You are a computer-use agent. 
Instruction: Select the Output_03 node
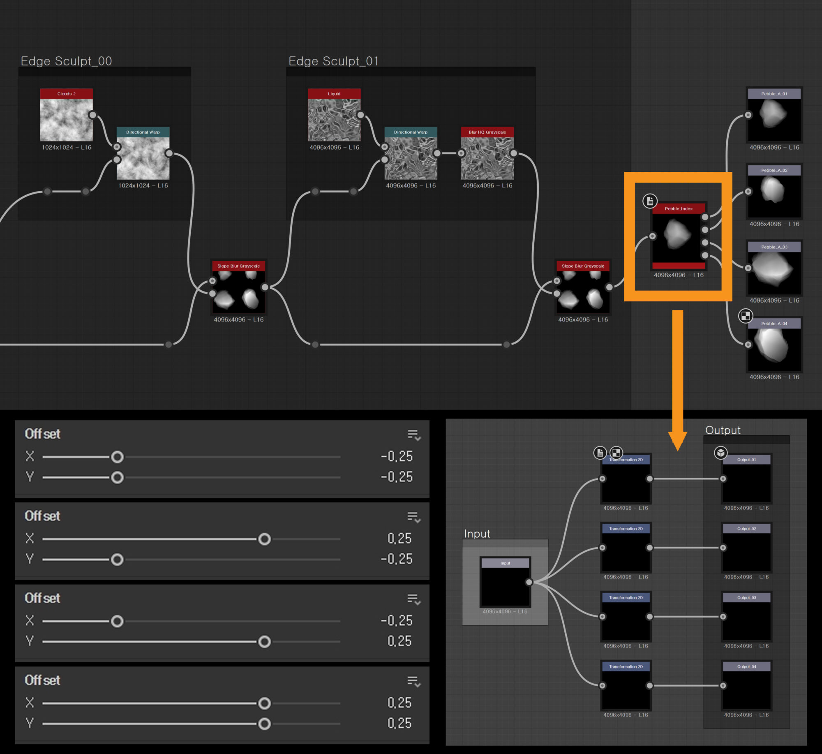point(746,620)
